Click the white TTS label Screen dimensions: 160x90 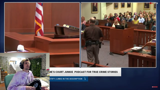(156, 3)
